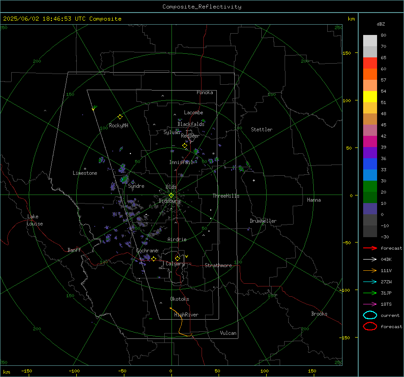
Task: Click the yellow diamond marker beside RockyMH
Action: click(x=120, y=117)
